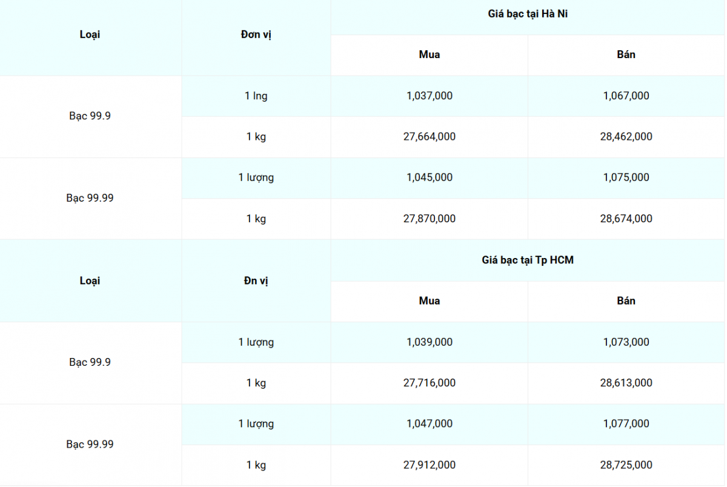Select the buy price 1,047,000
The image size is (727, 487).
(x=430, y=424)
